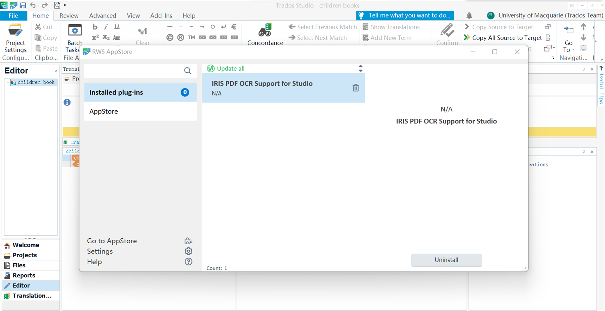Open the Welcome view

[x=31, y=245]
